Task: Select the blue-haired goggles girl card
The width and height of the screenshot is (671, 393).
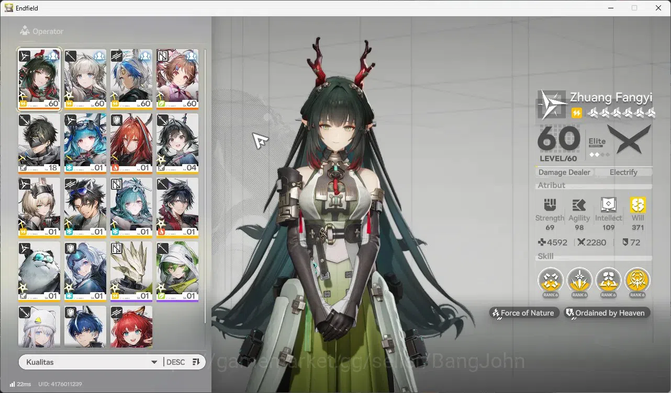Action: (x=85, y=144)
